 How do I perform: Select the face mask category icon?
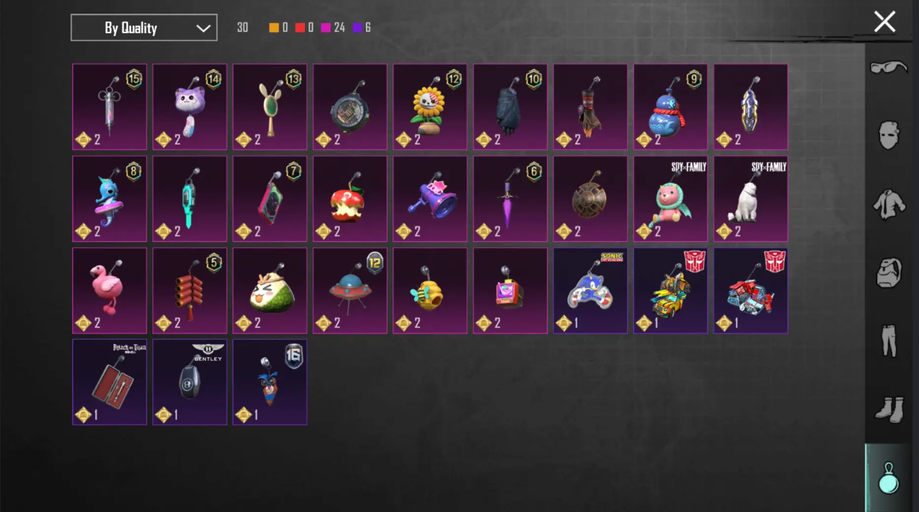click(889, 135)
